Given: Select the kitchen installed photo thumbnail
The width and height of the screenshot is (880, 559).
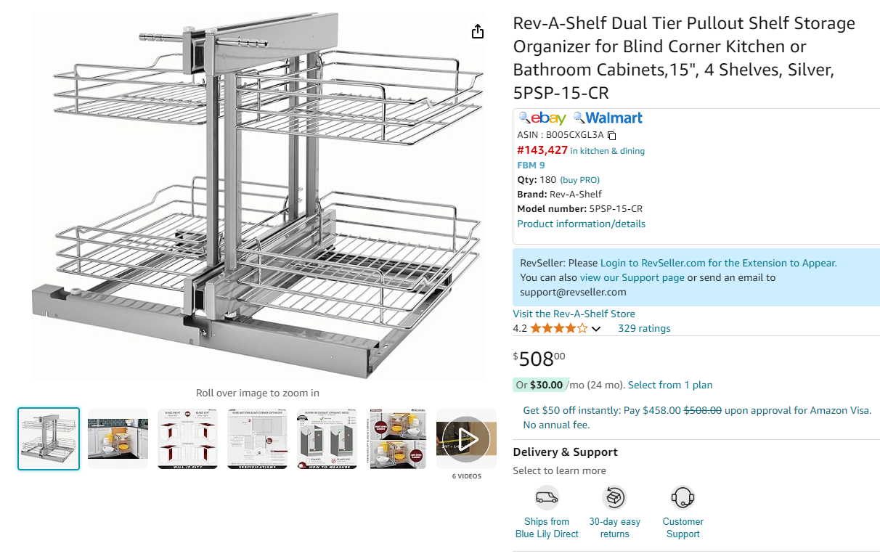Looking at the screenshot, I should (118, 438).
